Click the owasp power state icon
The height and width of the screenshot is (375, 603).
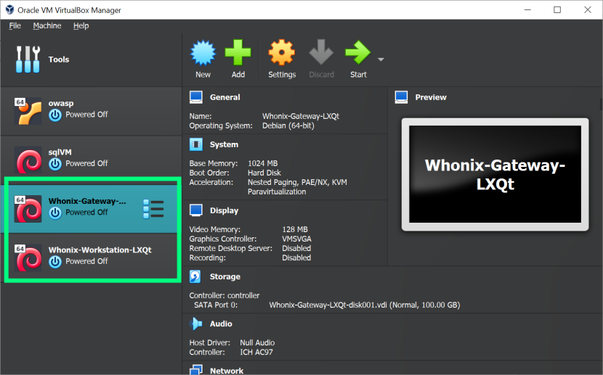[x=55, y=115]
